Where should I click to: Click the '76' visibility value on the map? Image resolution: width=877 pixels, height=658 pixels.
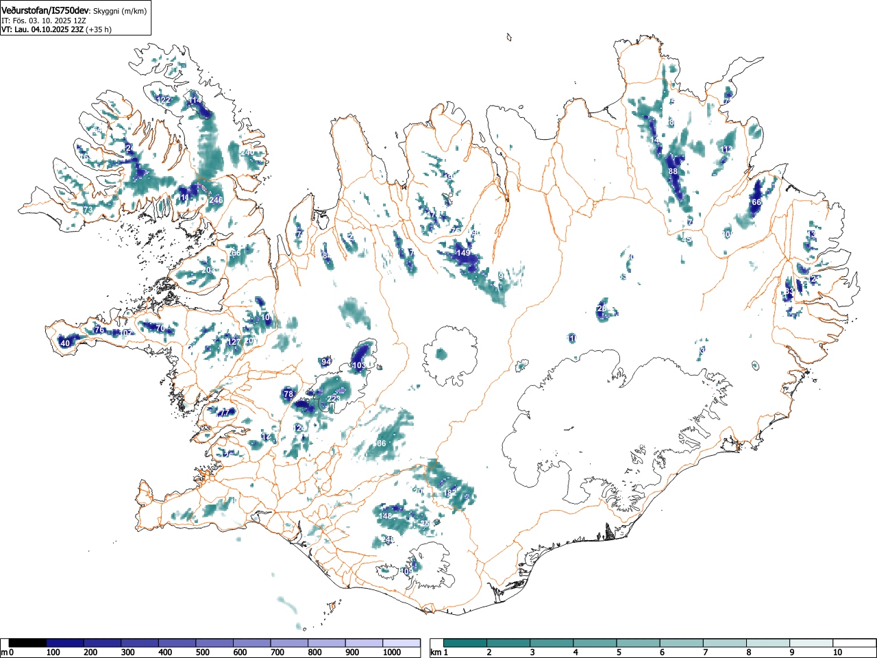[99, 330]
